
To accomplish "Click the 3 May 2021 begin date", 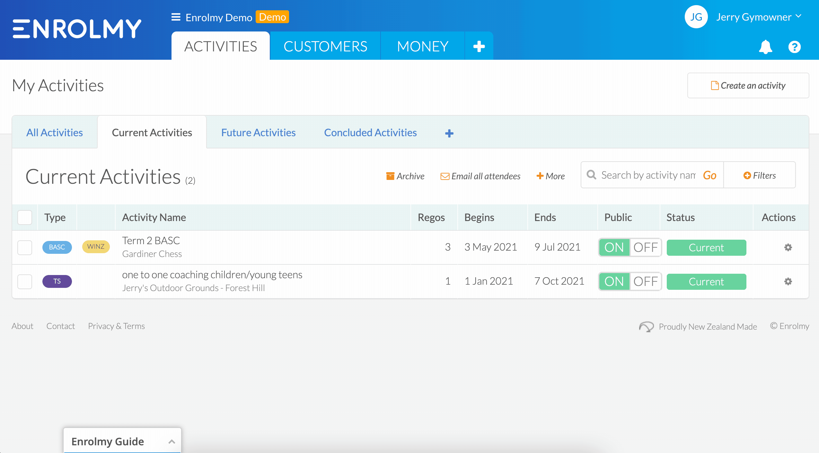I will click(491, 247).
